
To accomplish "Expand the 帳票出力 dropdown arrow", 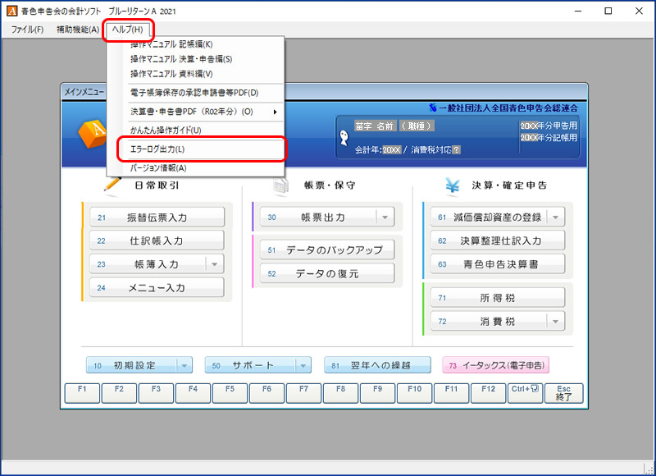I will coord(385,217).
